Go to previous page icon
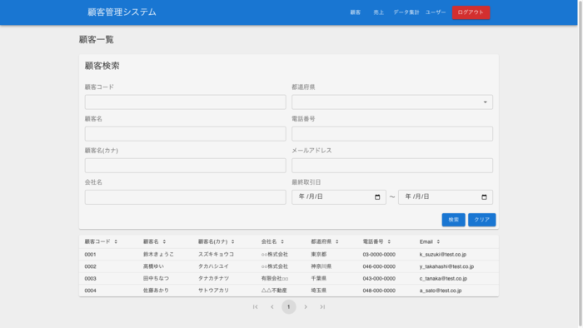Image resolution: width=583 pixels, height=328 pixels. [272, 307]
